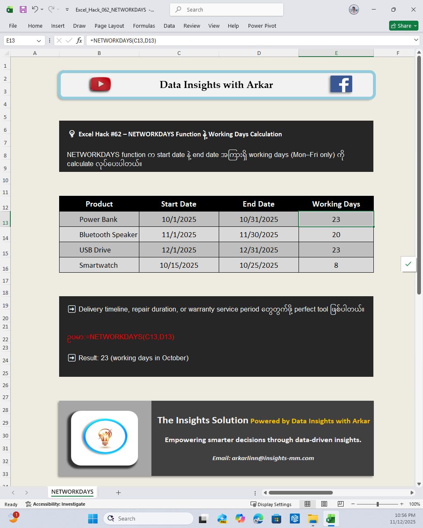423x528 pixels.
Task: Open the Power Pivot tab
Action: click(x=262, y=26)
